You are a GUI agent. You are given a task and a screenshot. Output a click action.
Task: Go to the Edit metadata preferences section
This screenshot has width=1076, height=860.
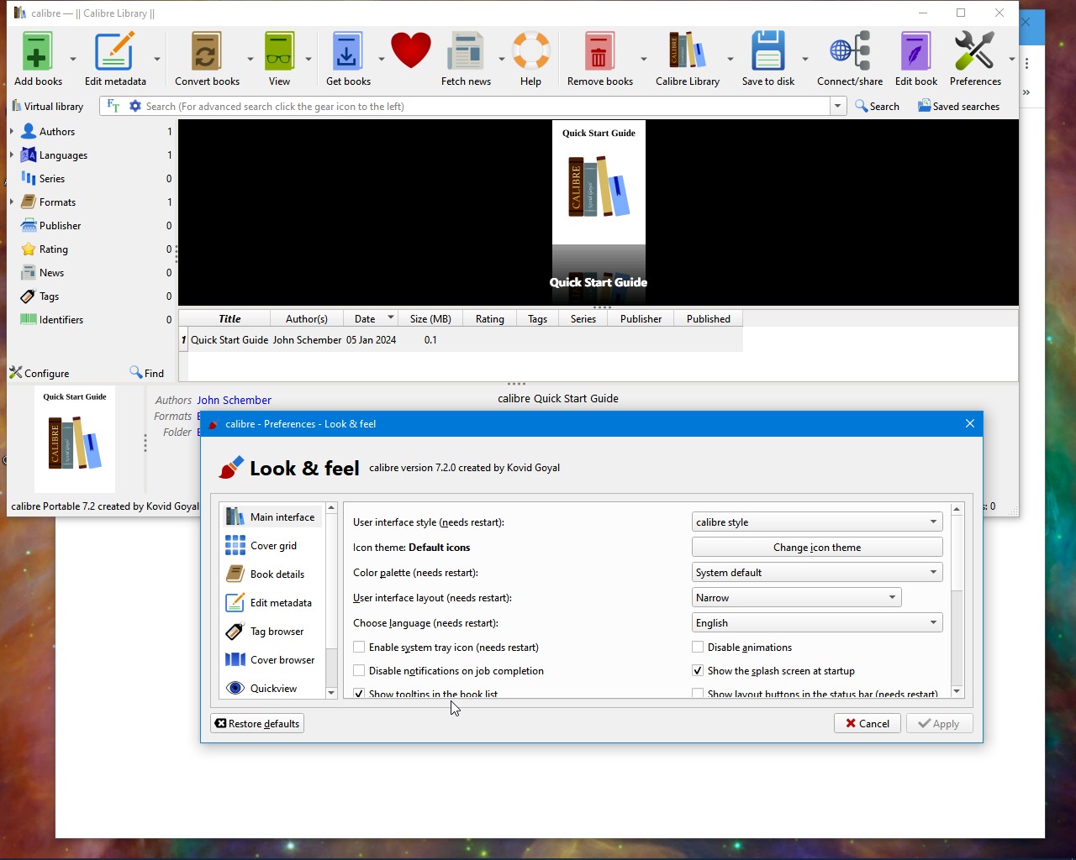click(x=272, y=603)
